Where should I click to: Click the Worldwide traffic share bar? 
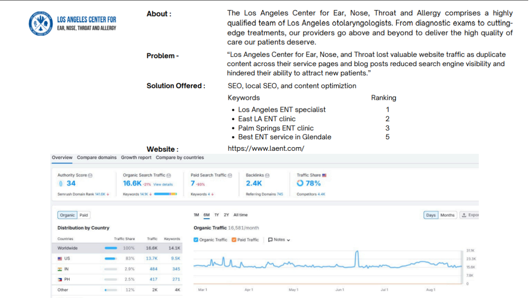(111, 248)
